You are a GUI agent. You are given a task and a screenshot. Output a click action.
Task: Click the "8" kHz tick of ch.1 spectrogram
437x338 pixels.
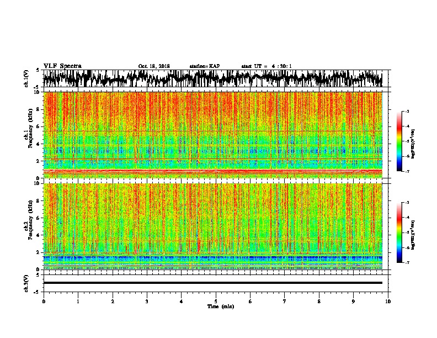pyautogui.click(x=39, y=109)
